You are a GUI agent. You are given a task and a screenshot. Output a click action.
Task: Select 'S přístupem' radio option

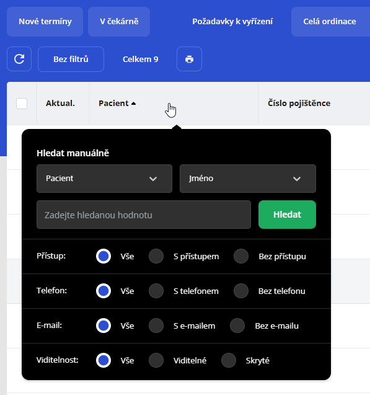point(156,256)
